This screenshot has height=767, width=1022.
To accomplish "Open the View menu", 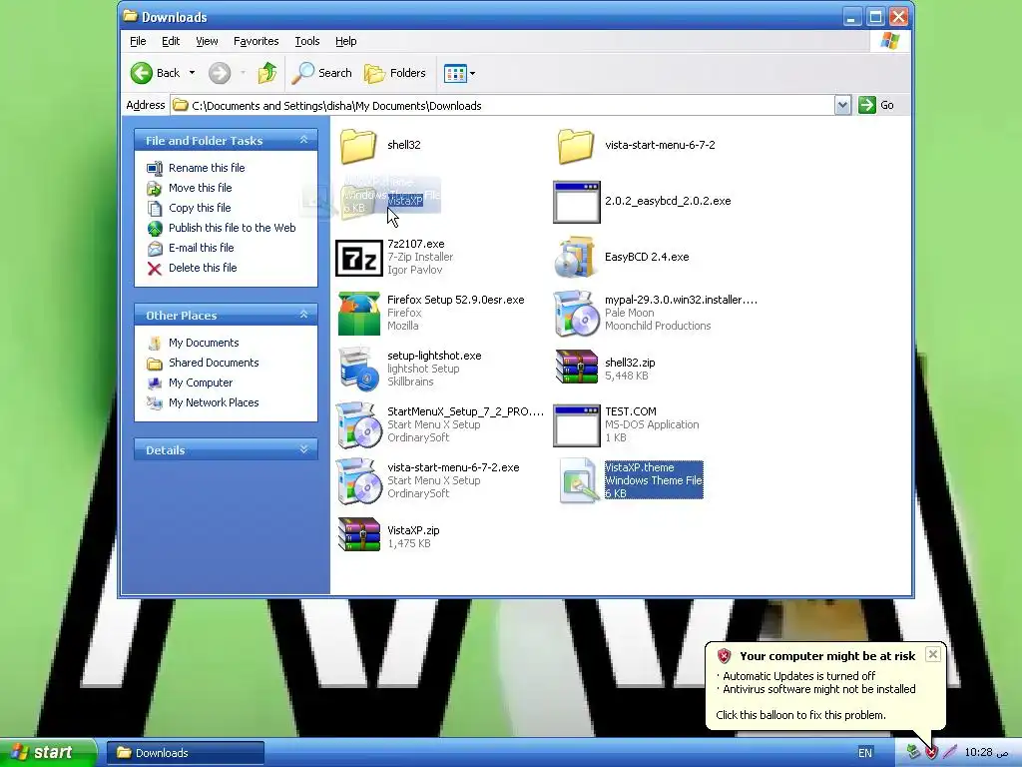I will pyautogui.click(x=207, y=41).
